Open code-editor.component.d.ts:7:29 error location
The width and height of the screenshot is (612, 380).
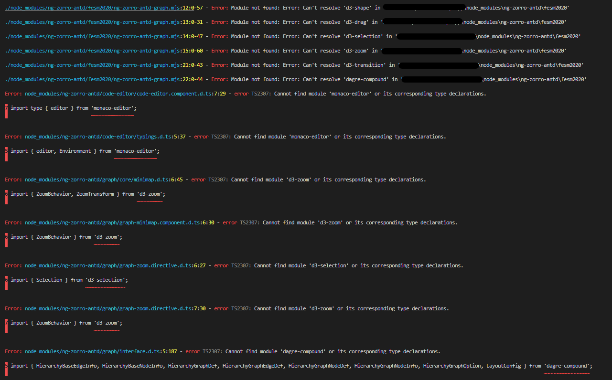125,94
